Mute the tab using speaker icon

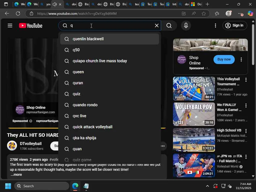pos(54,4)
